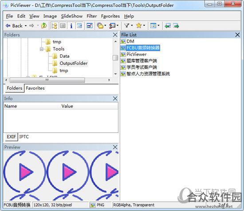244x211 pixels.
Task: Toggle the Preview panel icon
Action: [x=79, y=26]
